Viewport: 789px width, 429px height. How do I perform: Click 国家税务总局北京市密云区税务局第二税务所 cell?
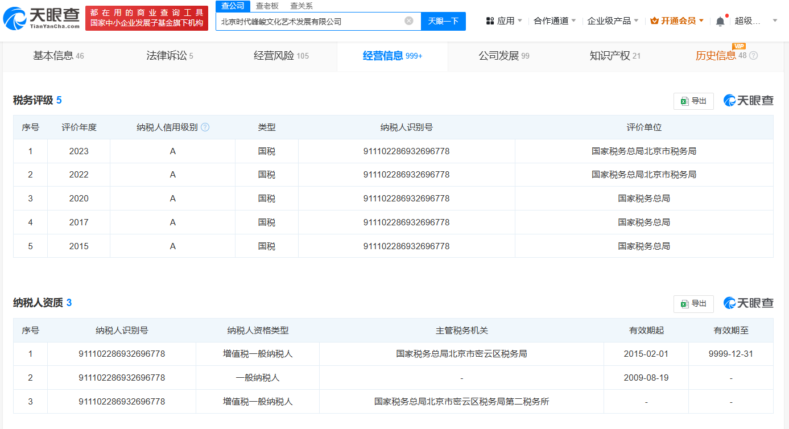click(x=462, y=402)
